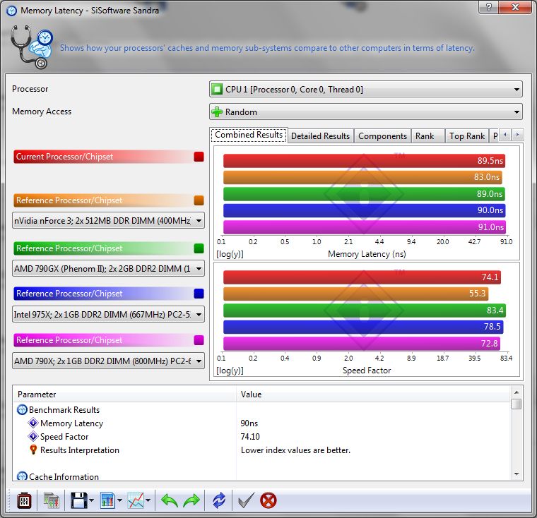Click the tab strip right scroll arrow
The width and height of the screenshot is (537, 518).
coord(517,135)
